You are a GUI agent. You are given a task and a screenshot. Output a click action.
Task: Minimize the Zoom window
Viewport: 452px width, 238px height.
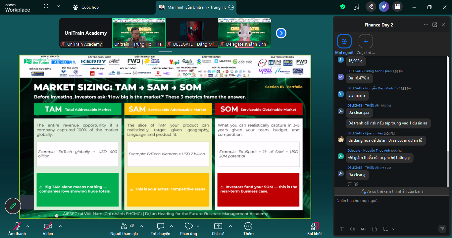tap(414, 7)
